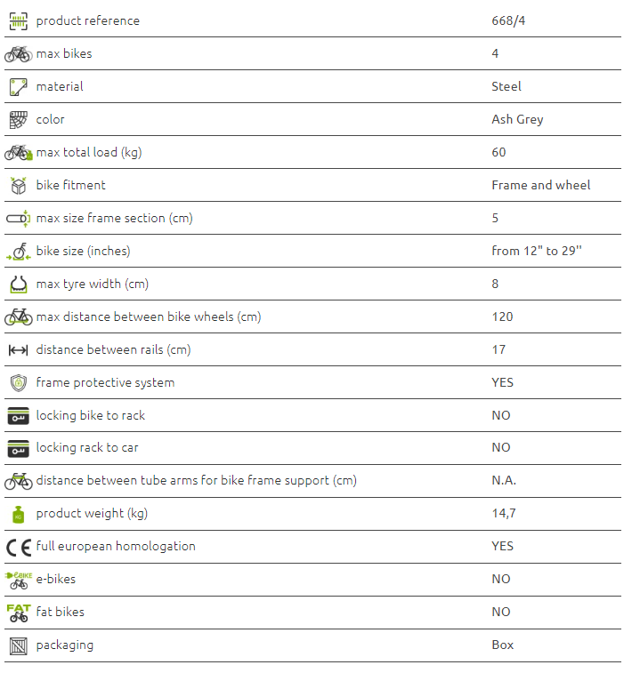Click the distance between rails arrow icon
The width and height of the screenshot is (632, 673).
coord(18,349)
